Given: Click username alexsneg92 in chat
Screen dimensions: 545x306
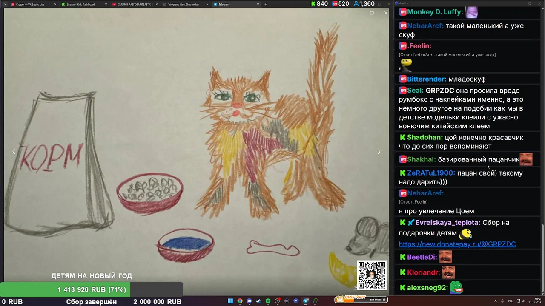Looking at the screenshot, I should [427, 288].
